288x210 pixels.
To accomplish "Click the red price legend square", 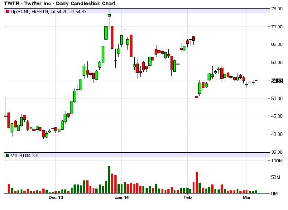I will (8, 12).
